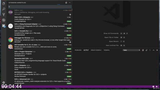
Task: Select the C/C++ extension title
Action: (x=17, y=10)
